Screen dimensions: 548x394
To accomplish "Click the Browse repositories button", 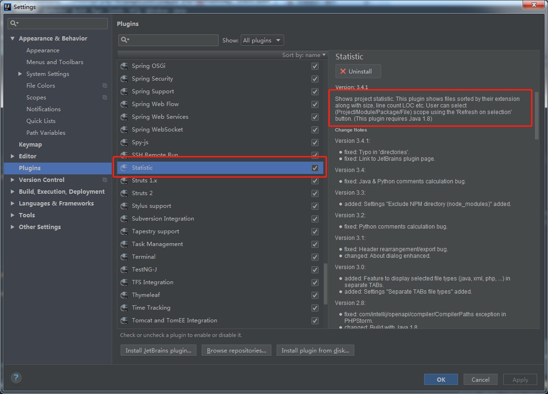I will [x=236, y=350].
